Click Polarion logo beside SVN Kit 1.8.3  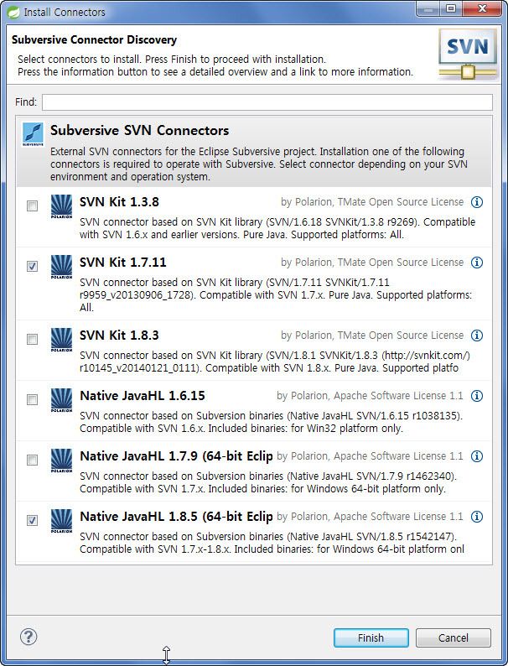(61, 340)
